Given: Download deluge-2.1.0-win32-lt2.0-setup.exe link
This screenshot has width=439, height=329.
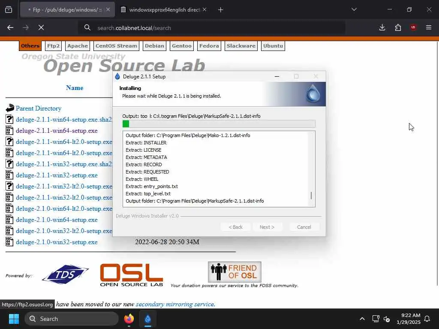Looking at the screenshot, I should click(64, 231).
